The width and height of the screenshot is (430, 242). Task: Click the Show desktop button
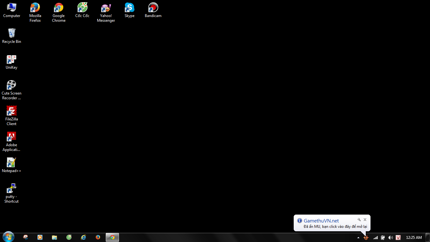coord(427,237)
